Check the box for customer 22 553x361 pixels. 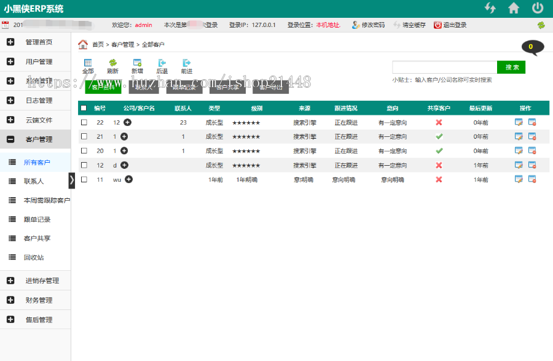[84, 122]
